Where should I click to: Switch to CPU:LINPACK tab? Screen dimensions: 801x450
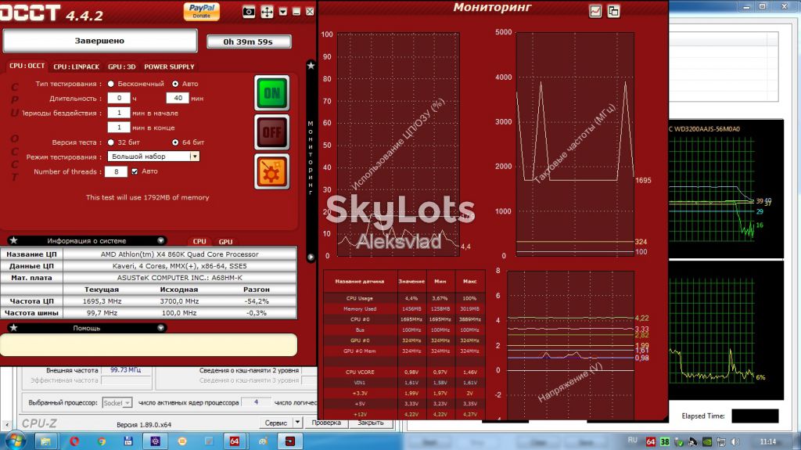[x=76, y=67]
